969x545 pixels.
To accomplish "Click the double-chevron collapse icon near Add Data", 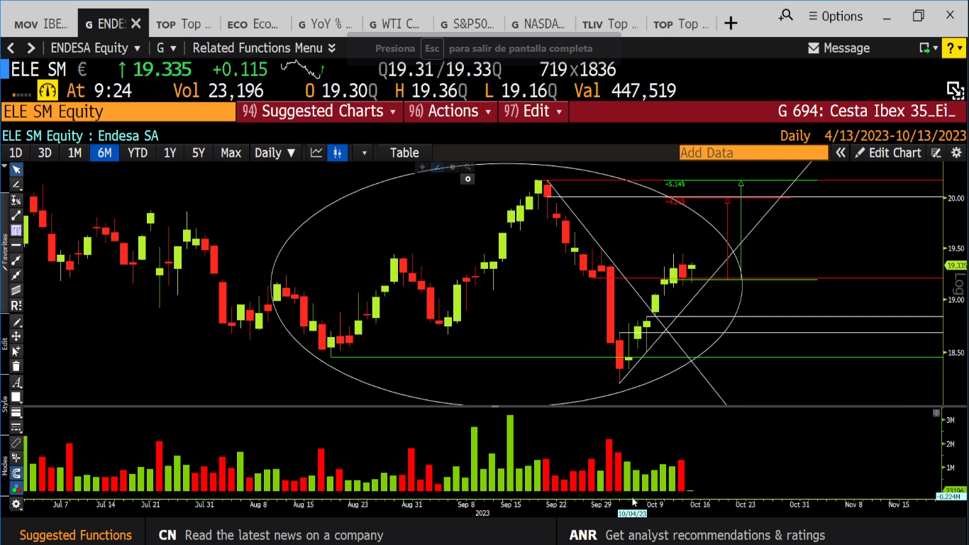I will point(841,153).
